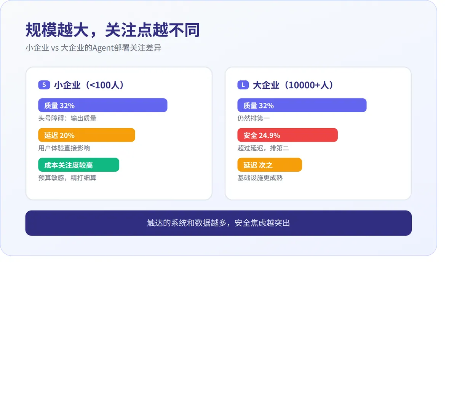This screenshot has width=457, height=397.
Task: Click the dark banner 触达的系统和数据越多
Action: point(219,223)
